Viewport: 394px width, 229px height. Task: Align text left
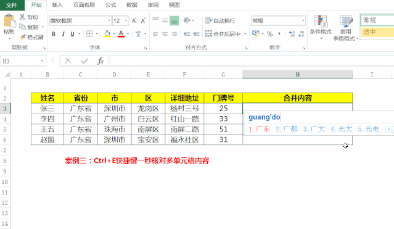coord(155,34)
